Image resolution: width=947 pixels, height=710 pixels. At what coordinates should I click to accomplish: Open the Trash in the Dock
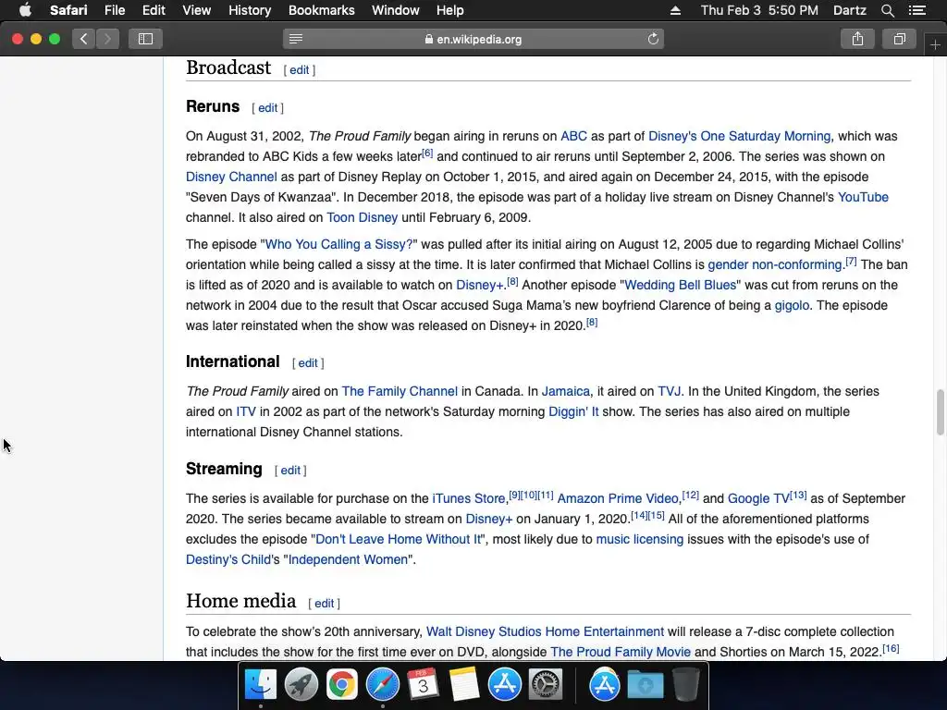(685, 684)
